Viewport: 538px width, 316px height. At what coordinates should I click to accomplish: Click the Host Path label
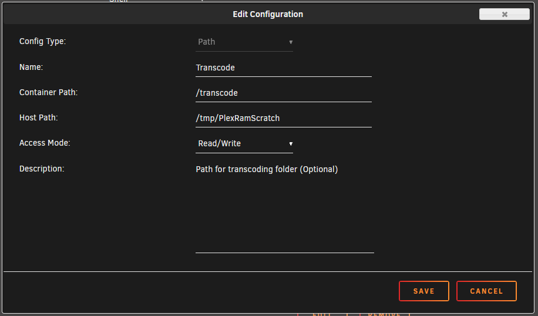[x=38, y=117]
